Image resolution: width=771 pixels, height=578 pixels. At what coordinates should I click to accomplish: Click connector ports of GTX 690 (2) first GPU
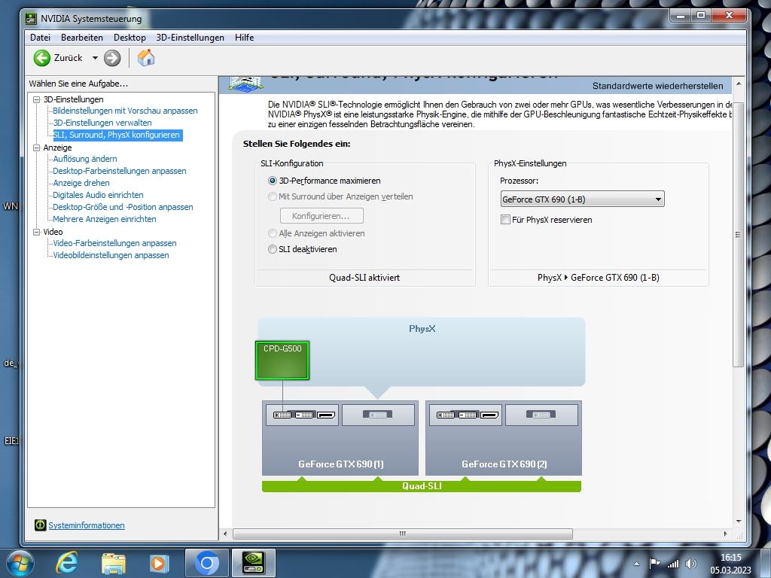click(x=465, y=415)
